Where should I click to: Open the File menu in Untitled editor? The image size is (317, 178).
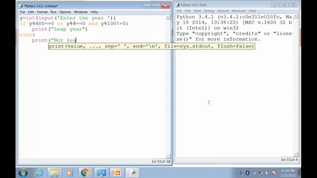(22, 12)
